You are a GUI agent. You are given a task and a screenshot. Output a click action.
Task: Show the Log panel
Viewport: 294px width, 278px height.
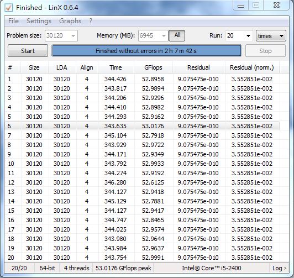point(279,268)
